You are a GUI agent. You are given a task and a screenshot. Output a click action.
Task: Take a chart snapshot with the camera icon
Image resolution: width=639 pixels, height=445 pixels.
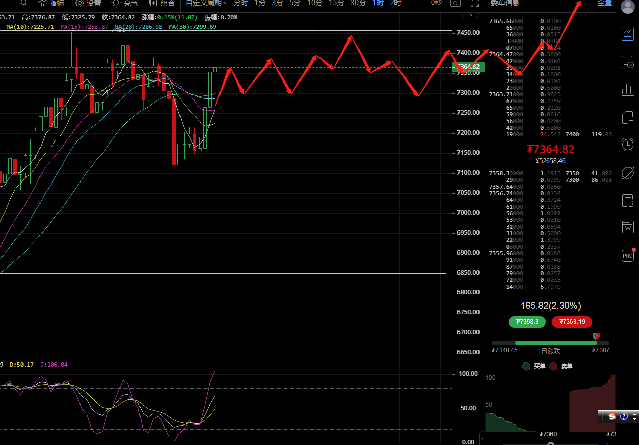[454, 3]
